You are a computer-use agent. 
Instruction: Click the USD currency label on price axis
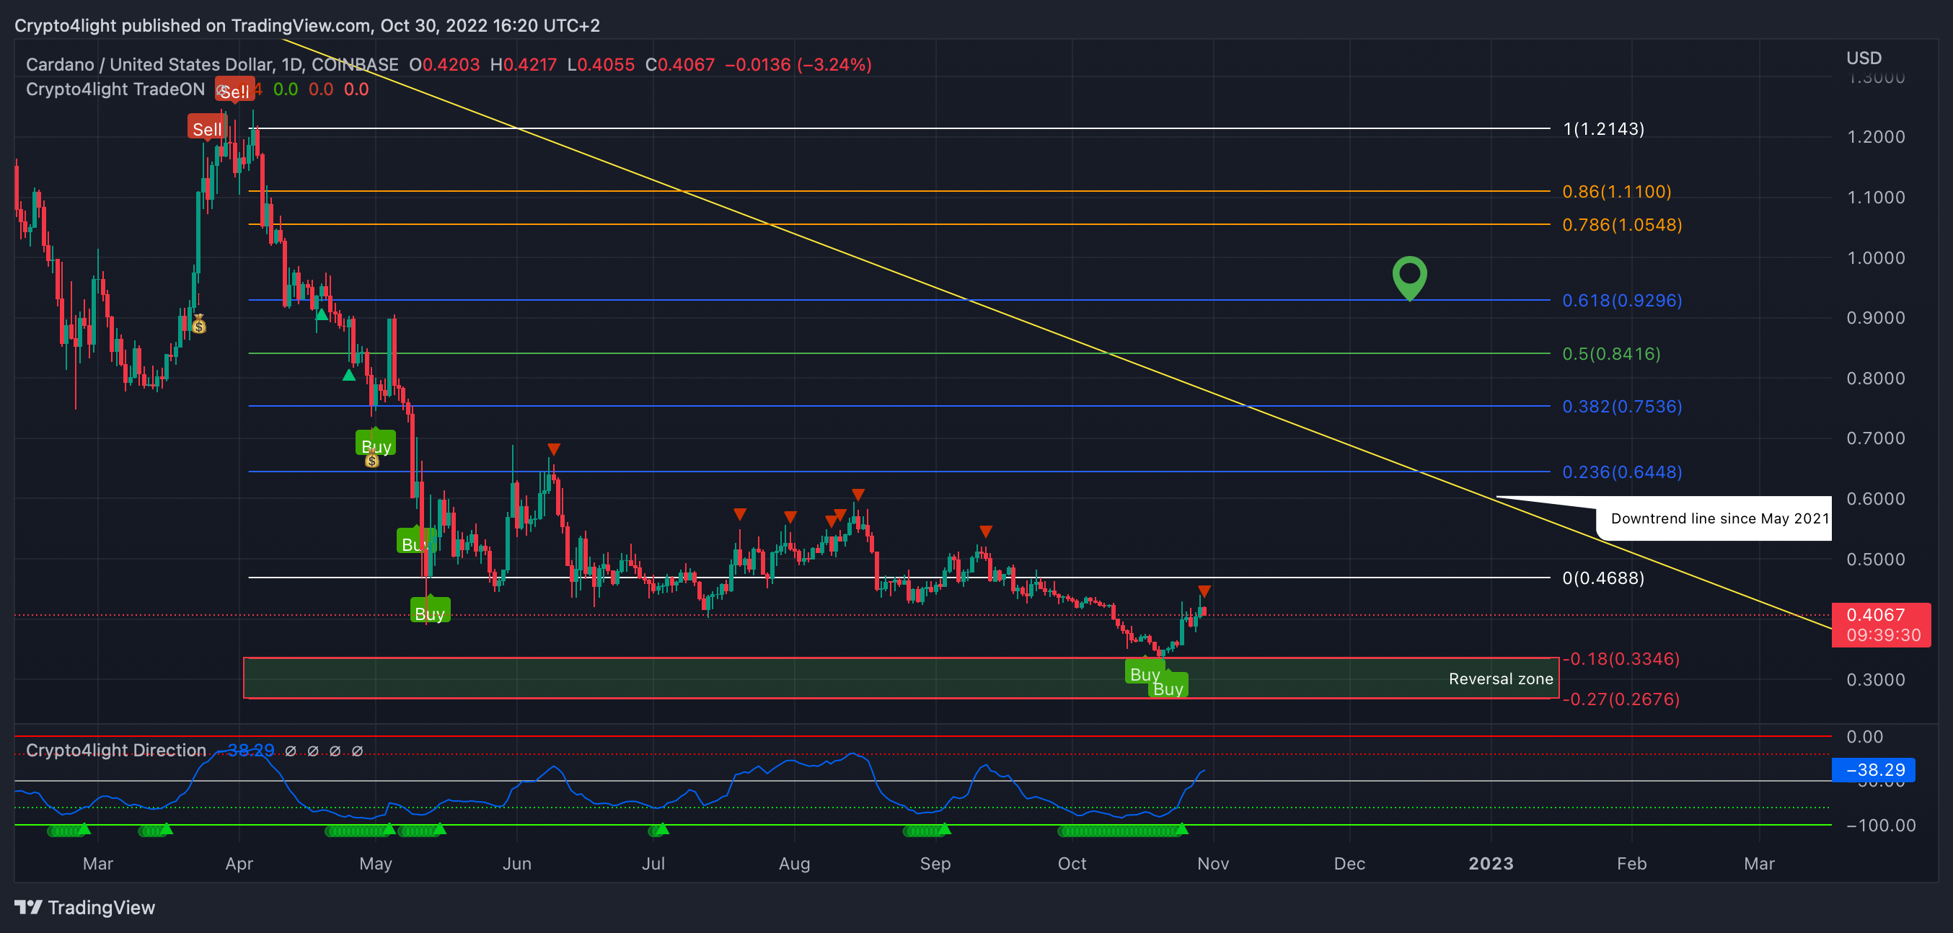point(1864,58)
